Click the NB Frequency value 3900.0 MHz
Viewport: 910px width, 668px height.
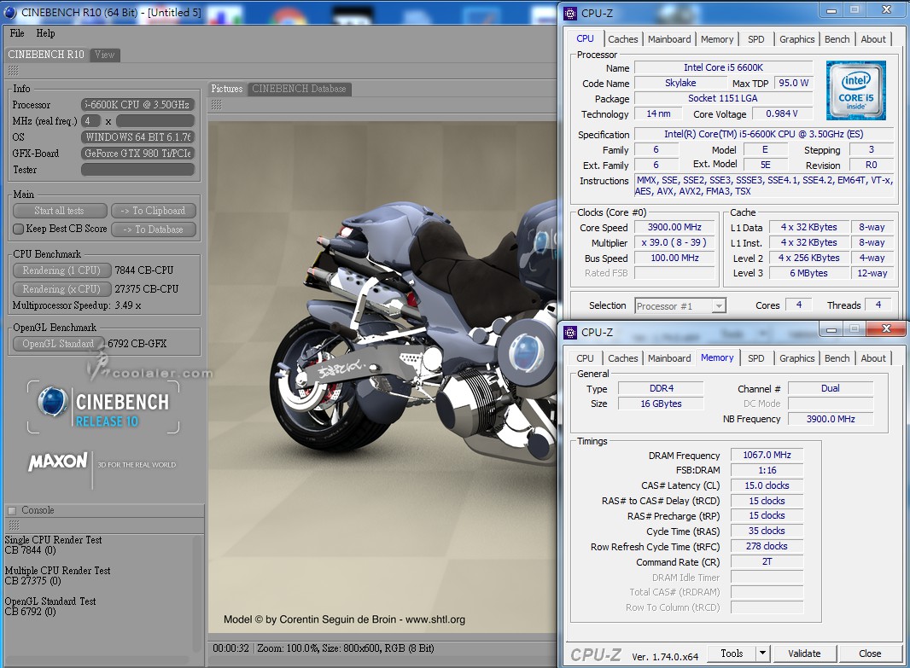(x=830, y=419)
